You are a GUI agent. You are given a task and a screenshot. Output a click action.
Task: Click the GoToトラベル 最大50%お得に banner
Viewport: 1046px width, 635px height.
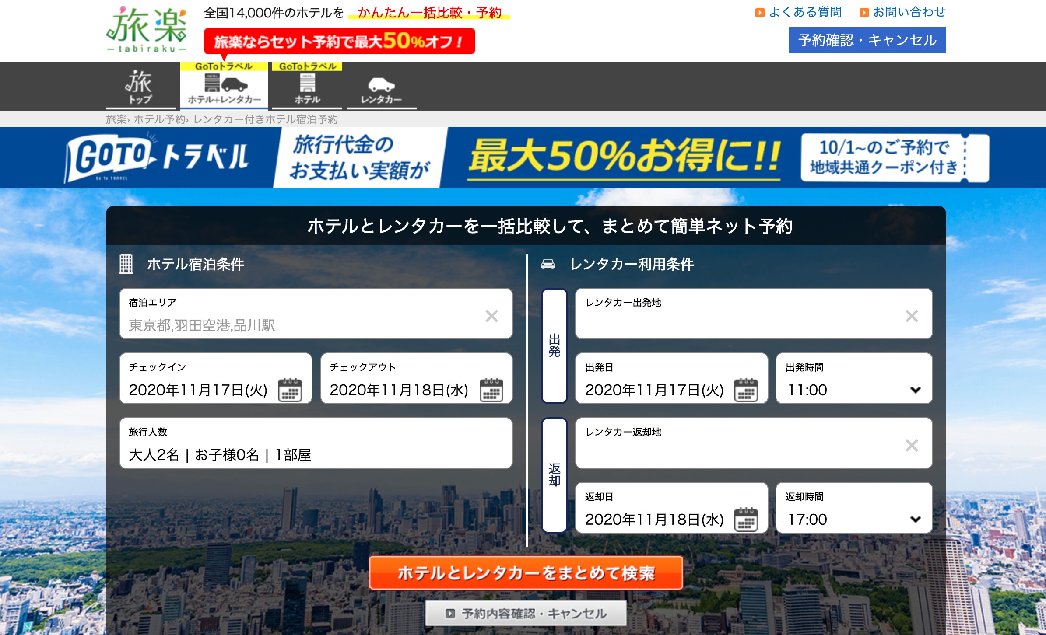(x=523, y=157)
